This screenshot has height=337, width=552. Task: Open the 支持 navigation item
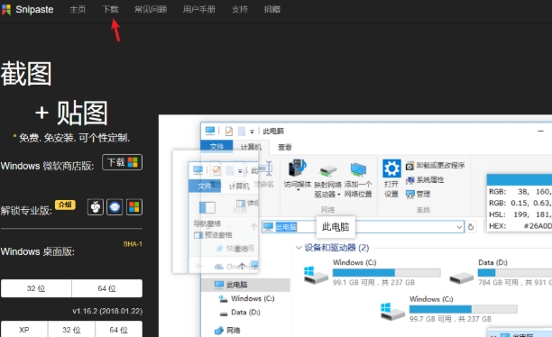coord(240,10)
